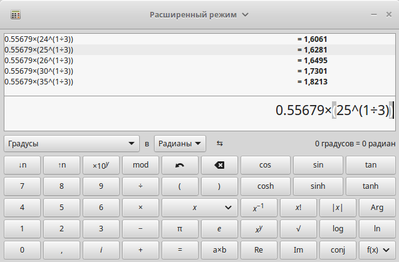Screen dimensions: 399x262
Task: Insert Euler's number e
Action: pyautogui.click(x=219, y=229)
